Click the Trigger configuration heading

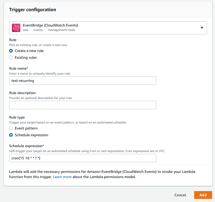tap(33, 10)
